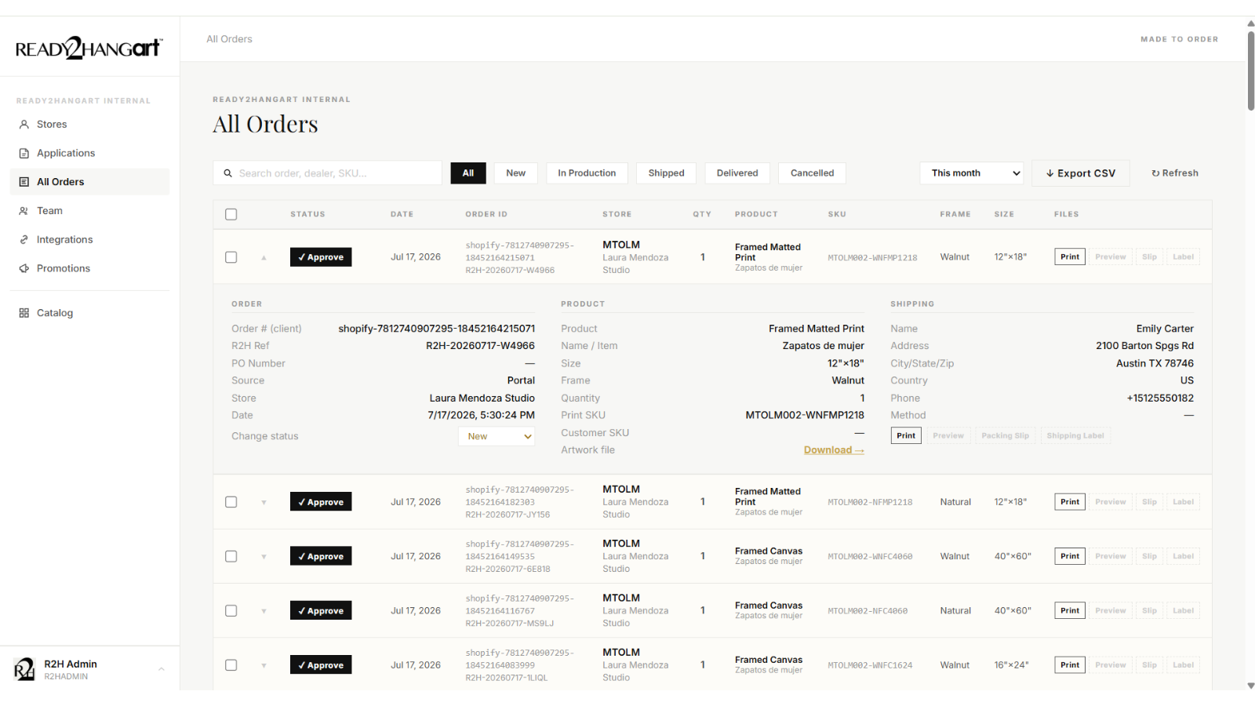Focus the search order, dealer, SKU field
Viewport: 1255px width, 706px height.
[328, 173]
